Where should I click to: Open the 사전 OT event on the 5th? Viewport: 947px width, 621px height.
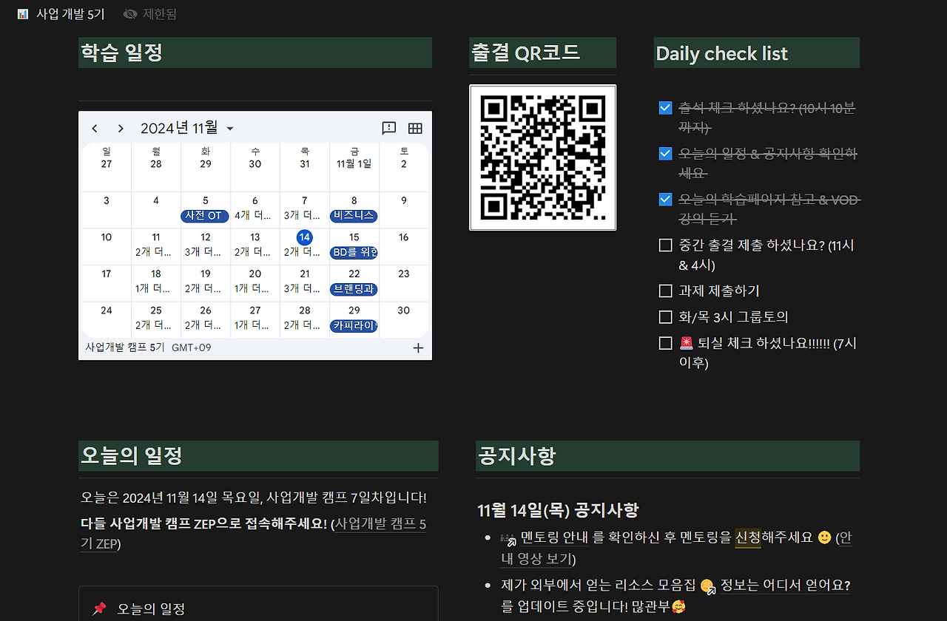(205, 216)
